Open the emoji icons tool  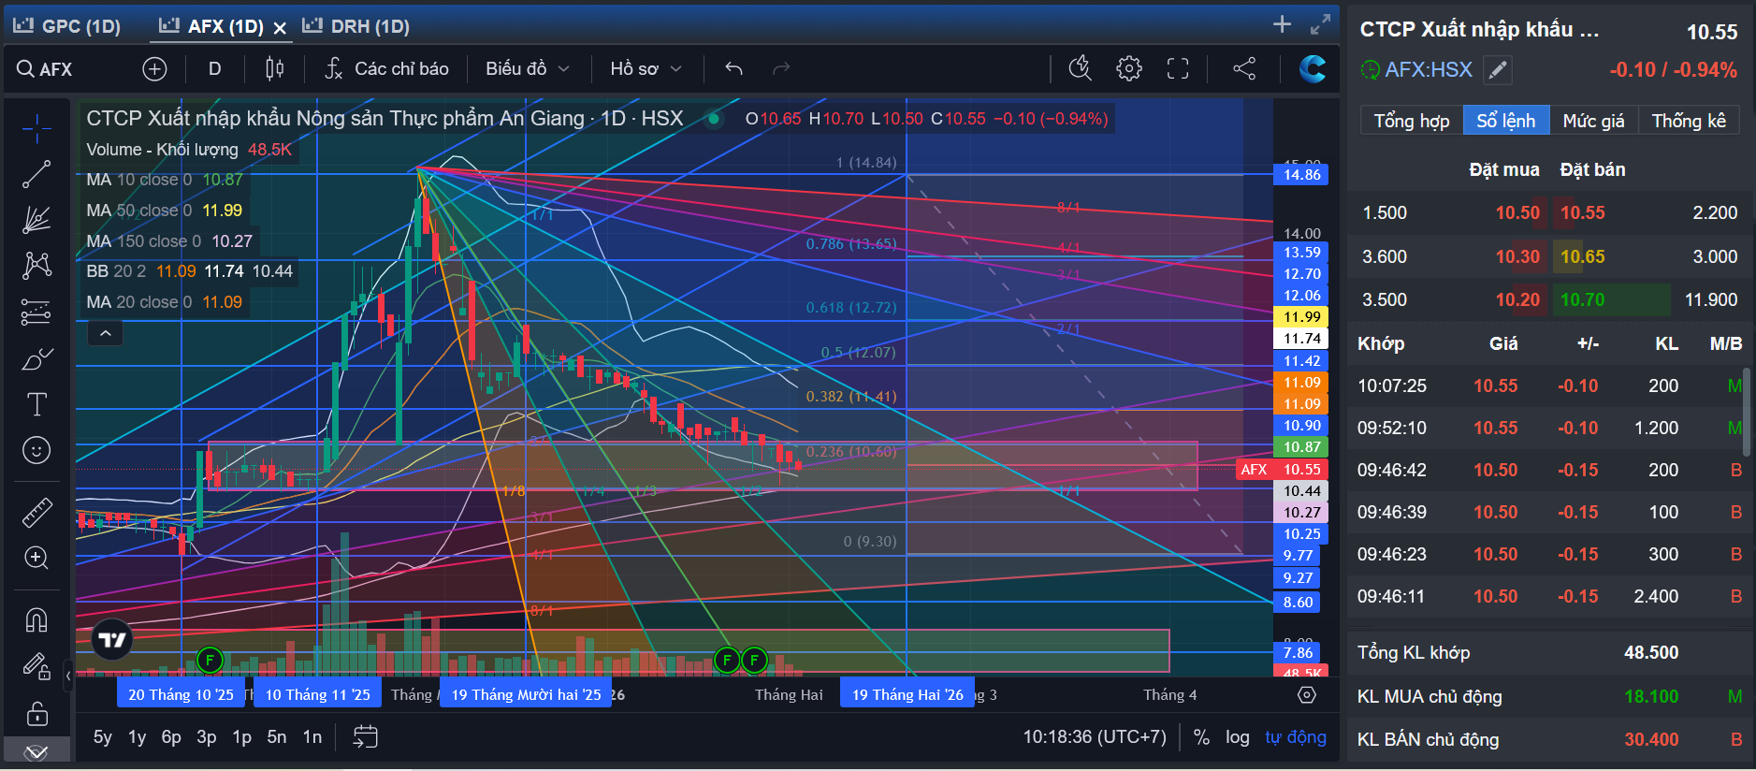(36, 450)
